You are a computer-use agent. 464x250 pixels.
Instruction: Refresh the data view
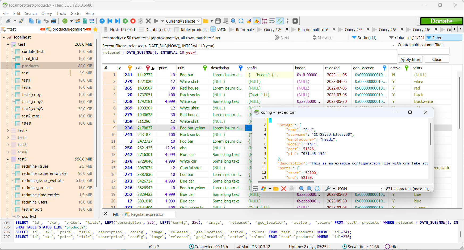pos(65,21)
